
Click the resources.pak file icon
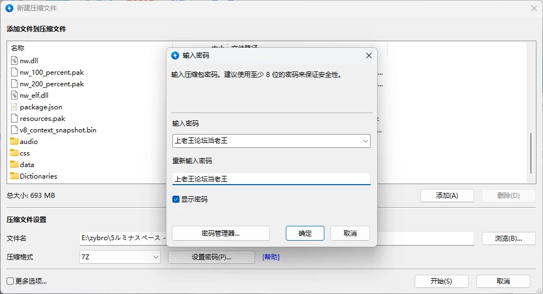coord(14,118)
